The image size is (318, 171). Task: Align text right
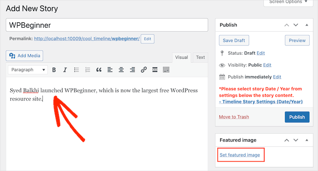(x=132, y=70)
